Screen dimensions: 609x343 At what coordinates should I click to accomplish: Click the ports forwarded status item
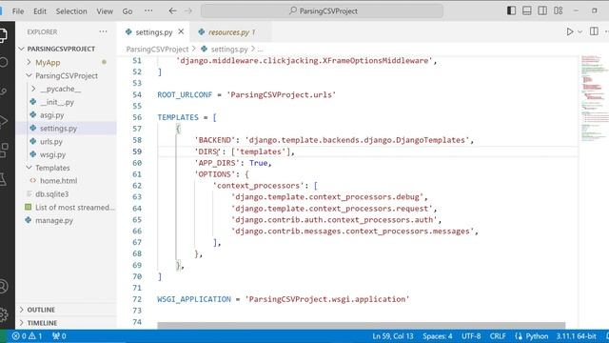[59, 336]
